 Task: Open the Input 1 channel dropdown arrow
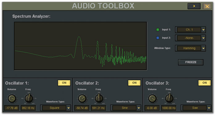coord(203,30)
